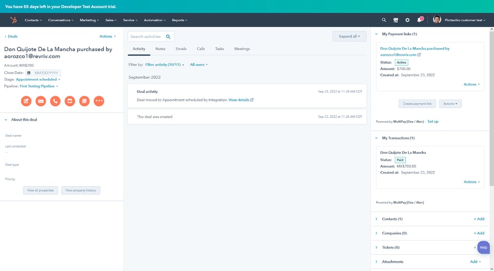Viewport: 494px width, 271px height.
Task: Click the View details link
Action: click(240, 100)
